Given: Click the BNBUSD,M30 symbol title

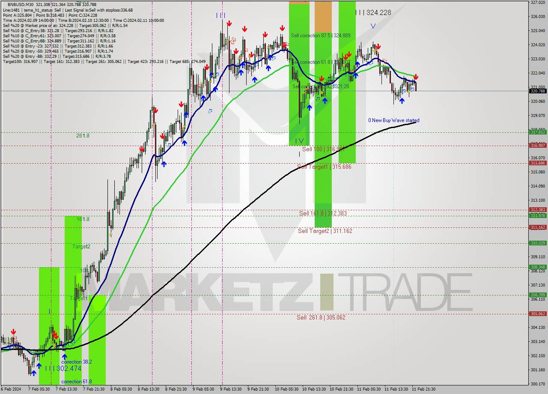Looking at the screenshot, I should coord(20,4).
